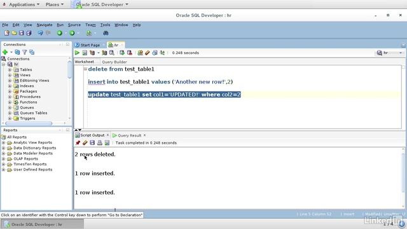Click the buffer icon next to Script Output print
407x229 pixels.
click(107, 142)
